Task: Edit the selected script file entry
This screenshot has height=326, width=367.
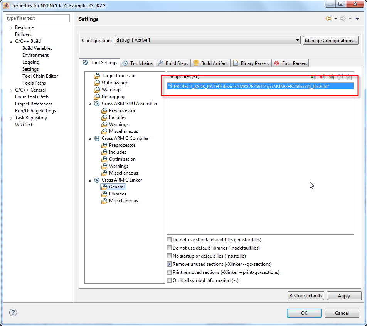Action: tap(331, 76)
